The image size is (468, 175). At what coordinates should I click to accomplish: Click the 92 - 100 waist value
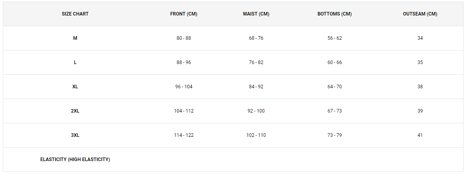(256, 111)
